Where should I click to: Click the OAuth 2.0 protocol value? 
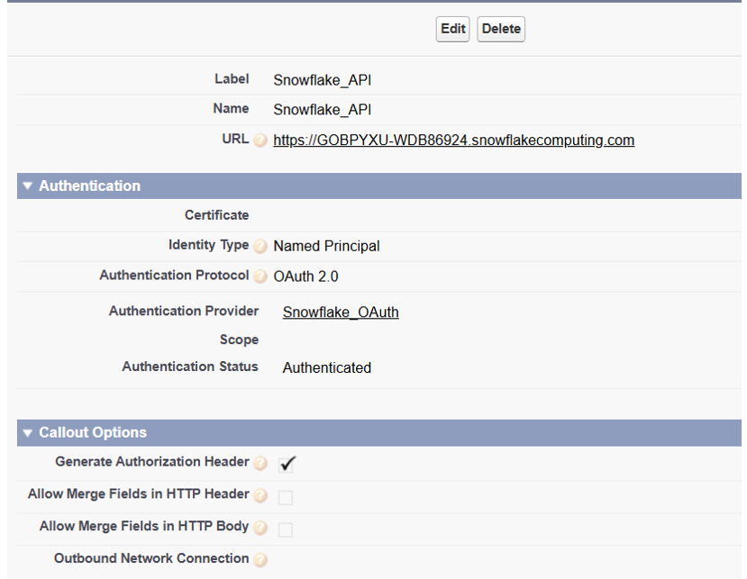[305, 276]
